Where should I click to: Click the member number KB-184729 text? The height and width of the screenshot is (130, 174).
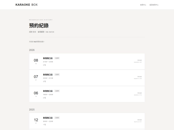click(50, 32)
